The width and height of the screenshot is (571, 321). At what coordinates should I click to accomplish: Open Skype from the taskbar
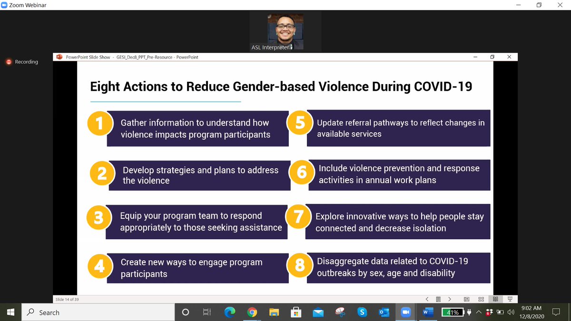click(x=362, y=312)
